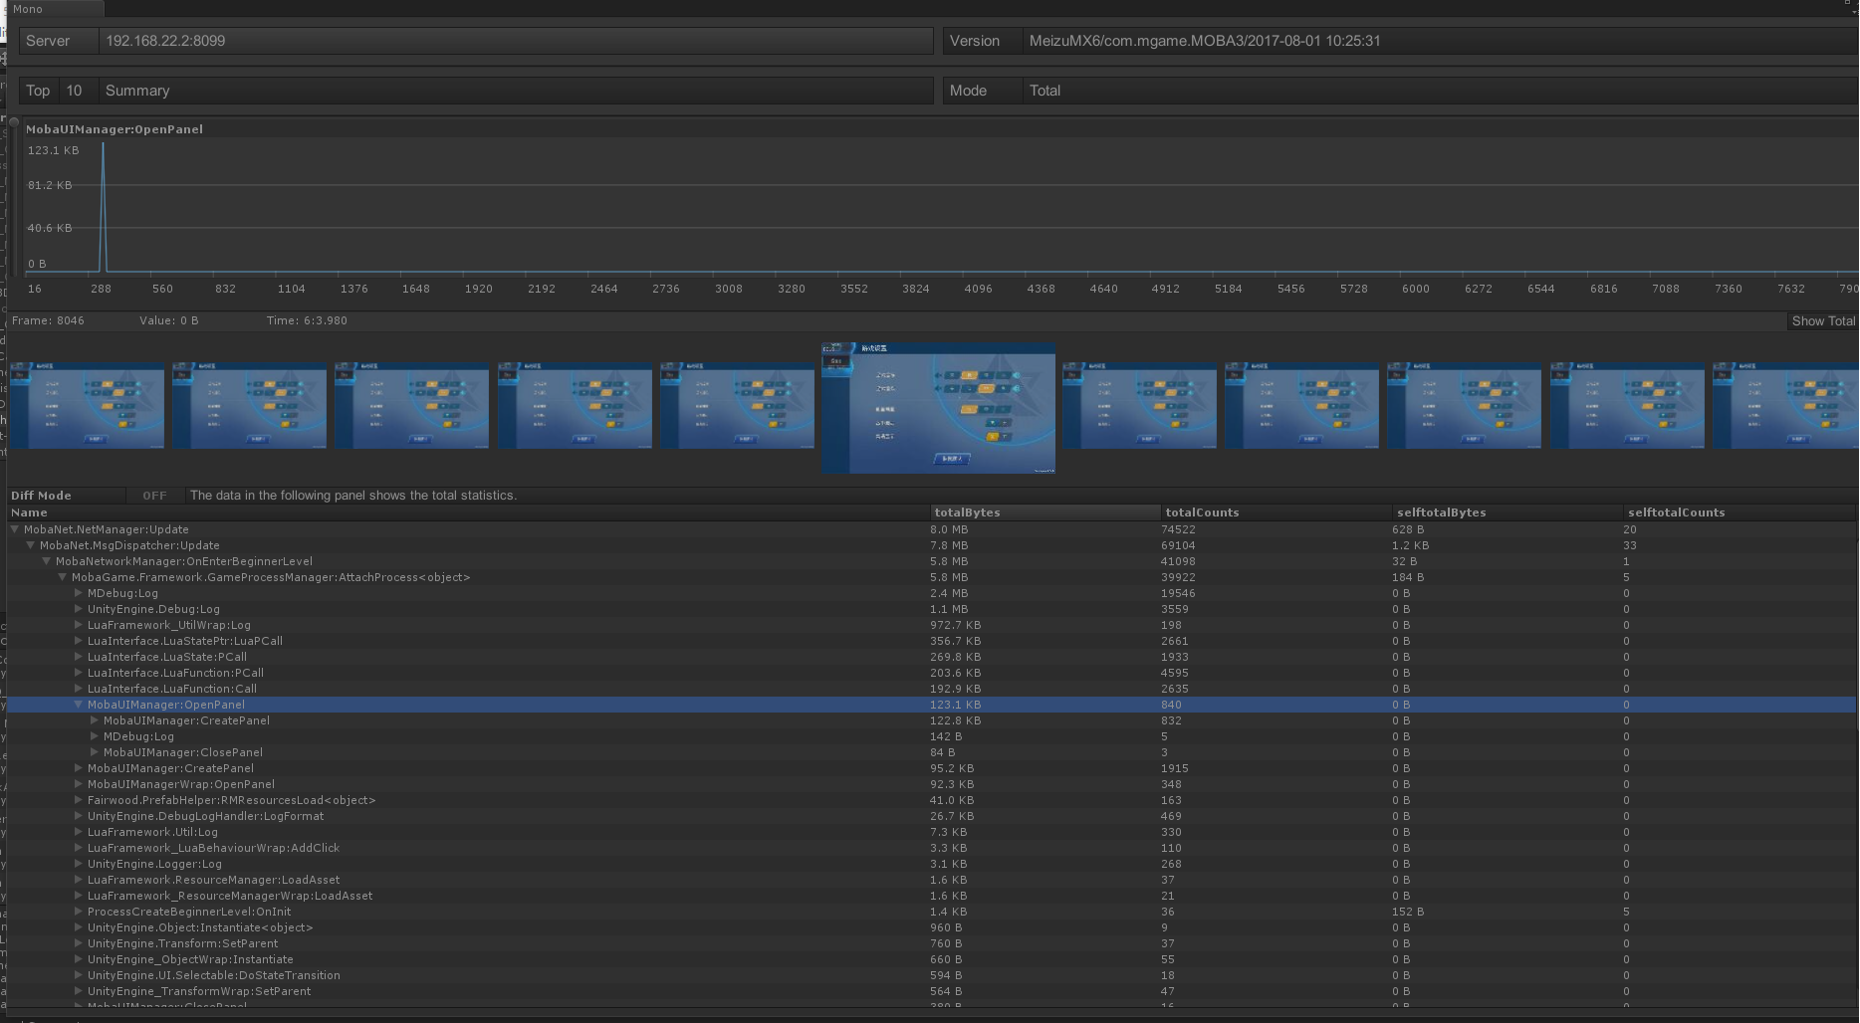Screen dimensions: 1860x1023
Task: Select the Mono tab
Action: [28, 9]
